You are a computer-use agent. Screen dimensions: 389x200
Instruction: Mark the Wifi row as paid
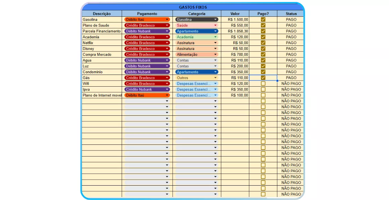coord(263,84)
